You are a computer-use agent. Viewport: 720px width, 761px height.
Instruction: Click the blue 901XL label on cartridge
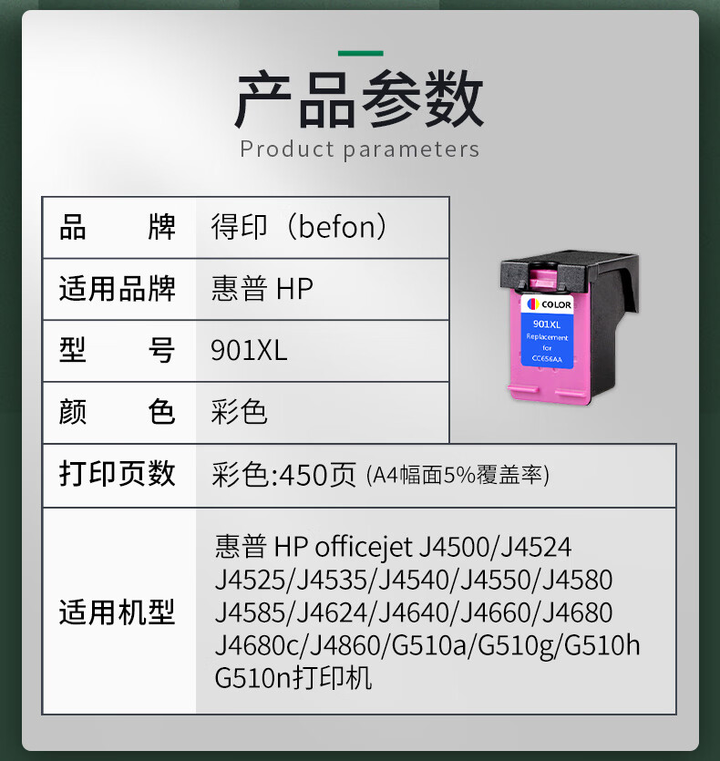547,340
